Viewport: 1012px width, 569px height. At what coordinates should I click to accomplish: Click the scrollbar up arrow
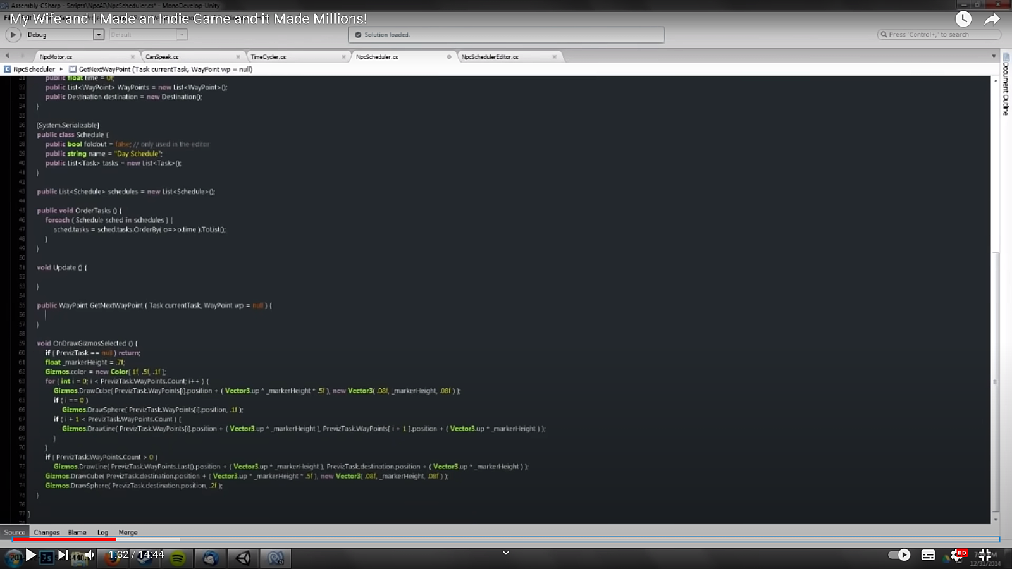click(x=995, y=81)
